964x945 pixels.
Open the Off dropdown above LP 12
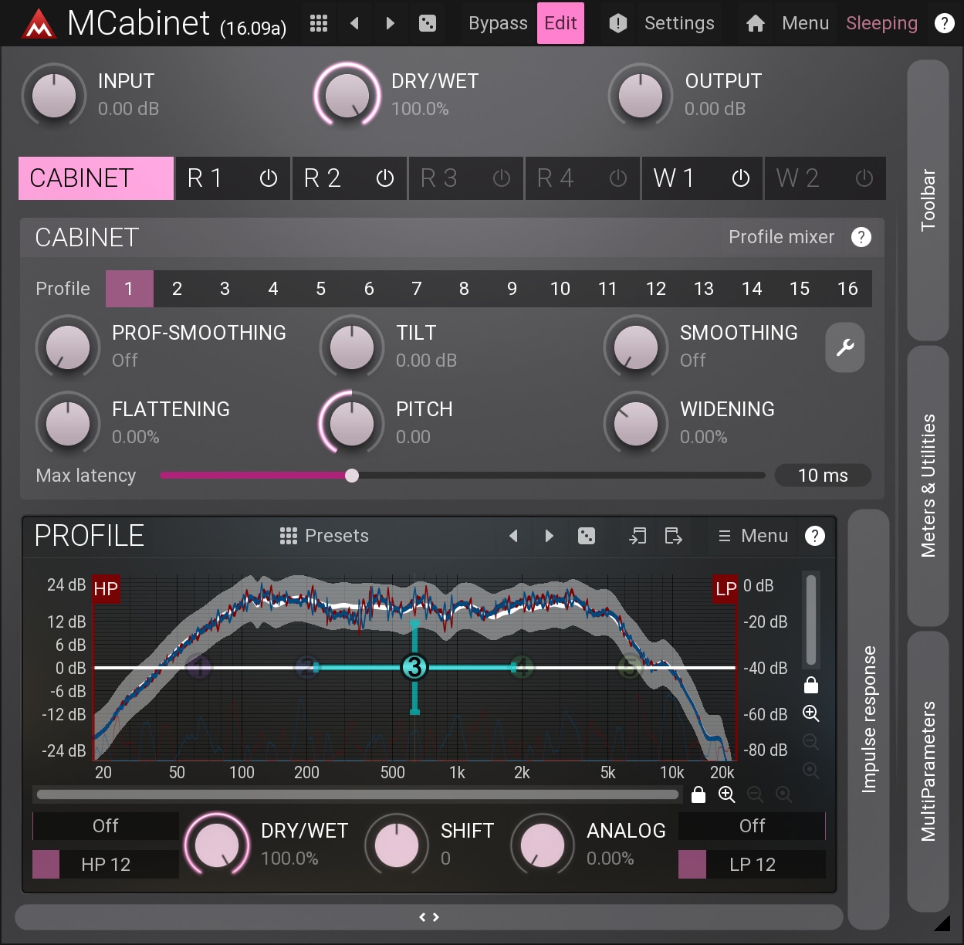752,826
